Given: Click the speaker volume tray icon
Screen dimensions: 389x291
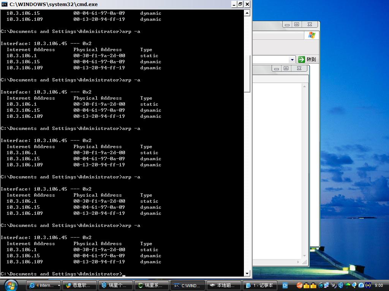Looking at the screenshot, I should point(334,286).
